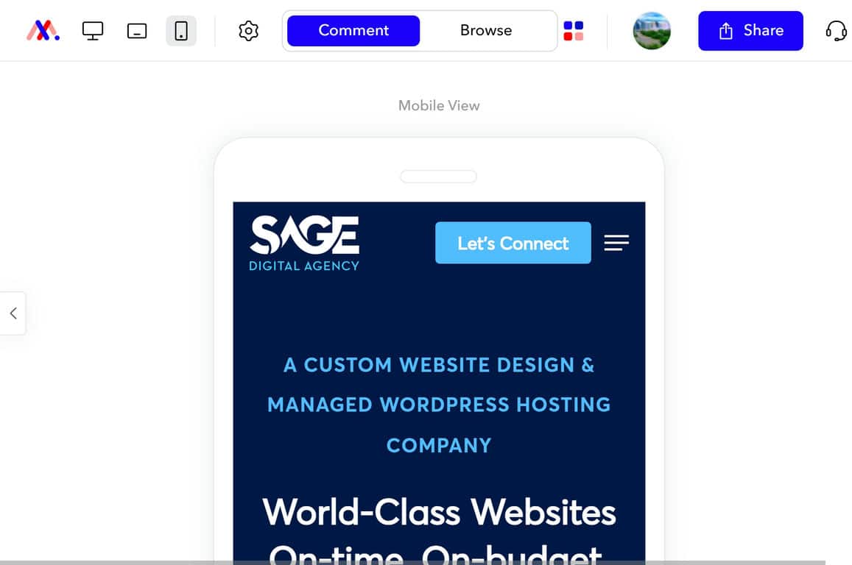This screenshot has height=565, width=852.
Task: Select the mobile view icon
Action: coord(181,30)
